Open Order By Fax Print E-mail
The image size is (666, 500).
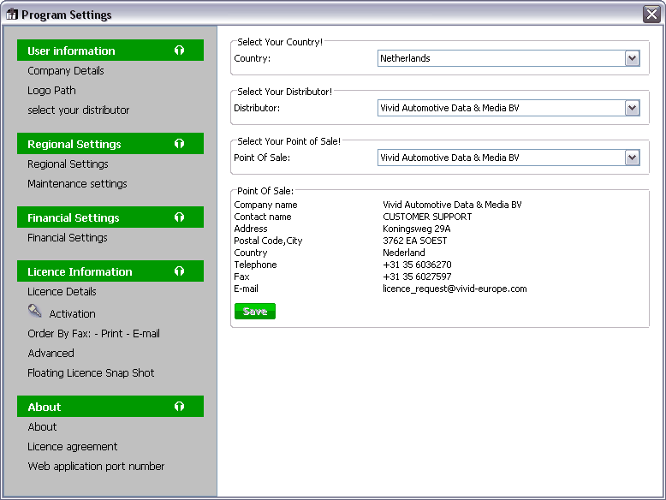click(94, 333)
